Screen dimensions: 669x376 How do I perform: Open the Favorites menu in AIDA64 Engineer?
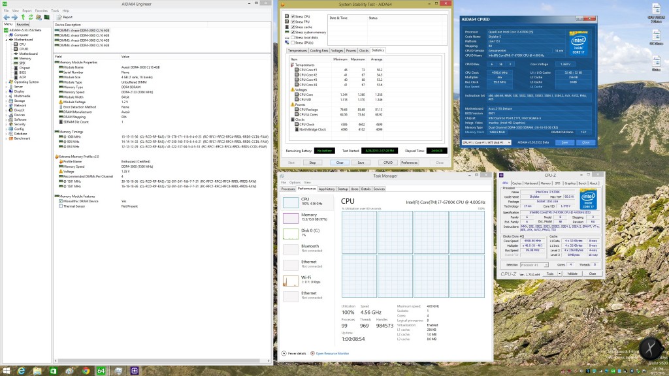(41, 10)
